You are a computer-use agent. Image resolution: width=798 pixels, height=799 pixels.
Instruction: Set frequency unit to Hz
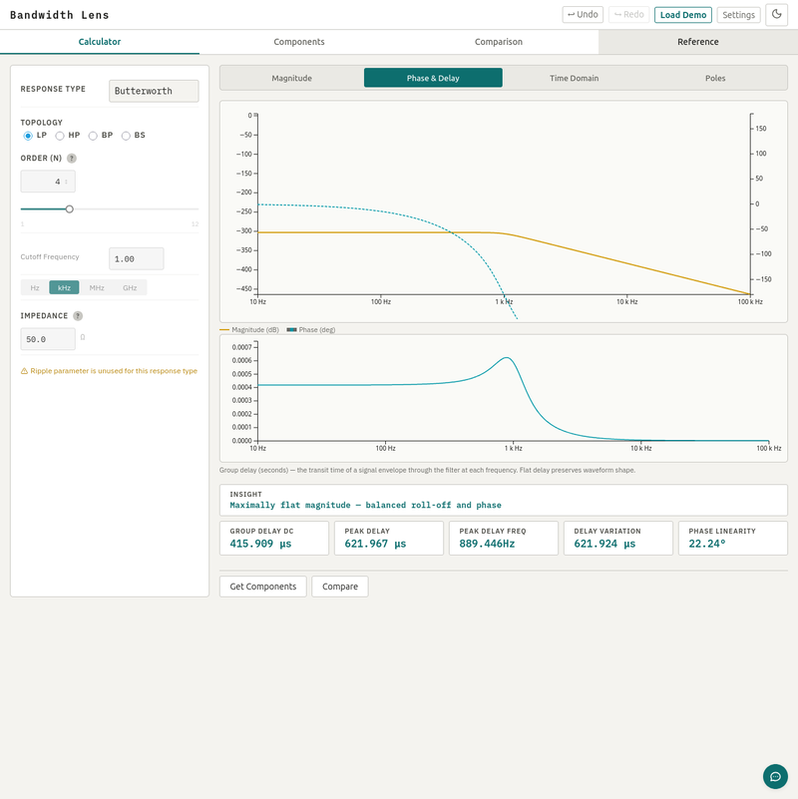tap(35, 287)
